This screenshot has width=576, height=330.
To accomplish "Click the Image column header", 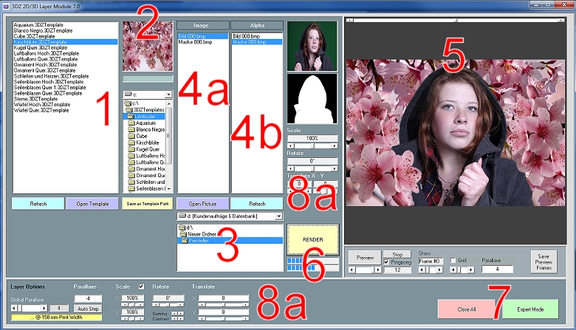I will pyautogui.click(x=202, y=25).
